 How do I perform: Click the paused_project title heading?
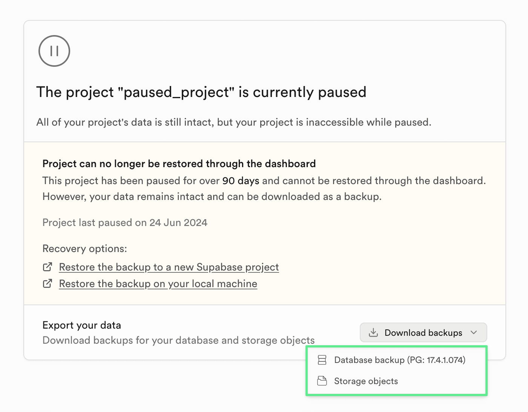pos(201,92)
